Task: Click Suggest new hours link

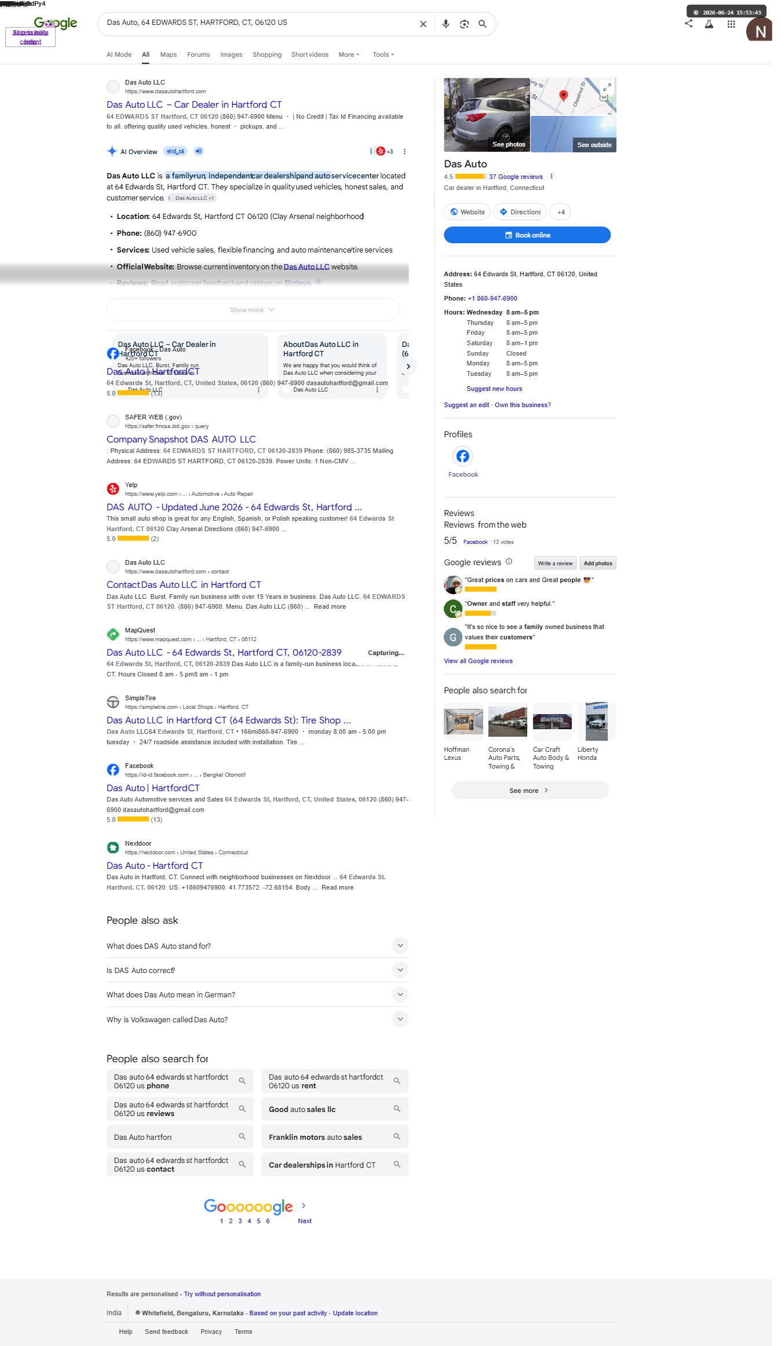Action: [494, 389]
